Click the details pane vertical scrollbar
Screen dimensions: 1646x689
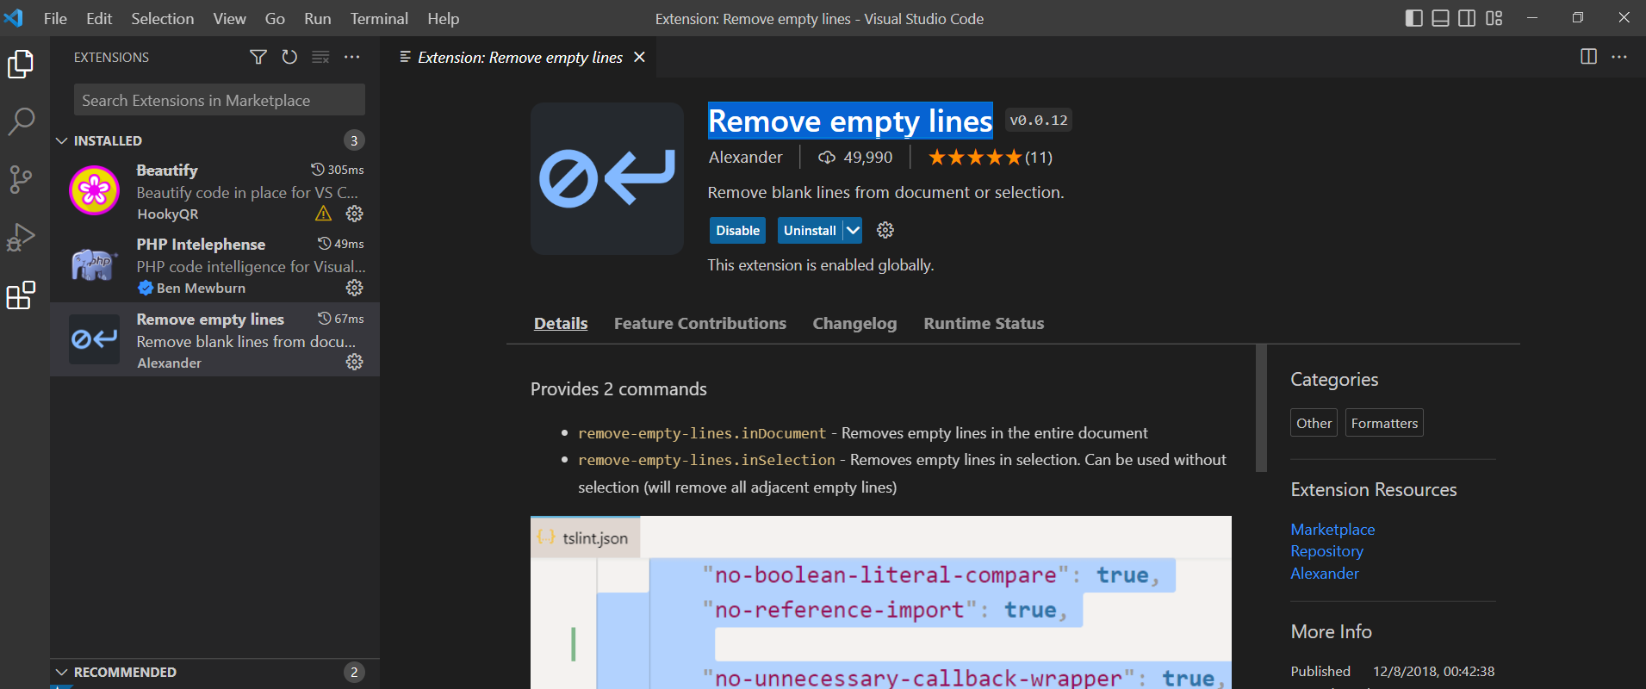click(x=1261, y=408)
